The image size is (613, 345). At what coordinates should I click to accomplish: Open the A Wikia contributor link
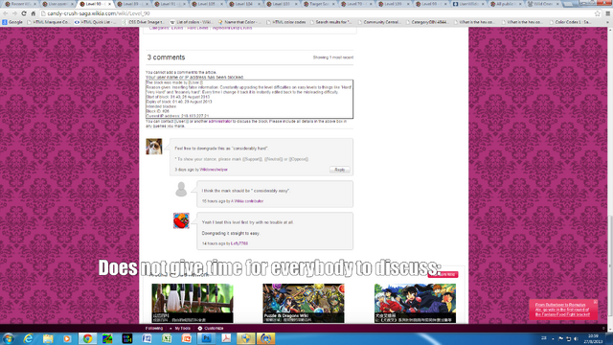(x=247, y=201)
